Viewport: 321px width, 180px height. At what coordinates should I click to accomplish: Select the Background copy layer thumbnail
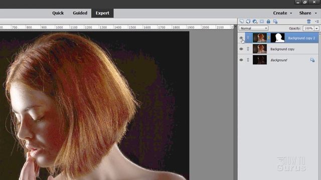pos(260,49)
